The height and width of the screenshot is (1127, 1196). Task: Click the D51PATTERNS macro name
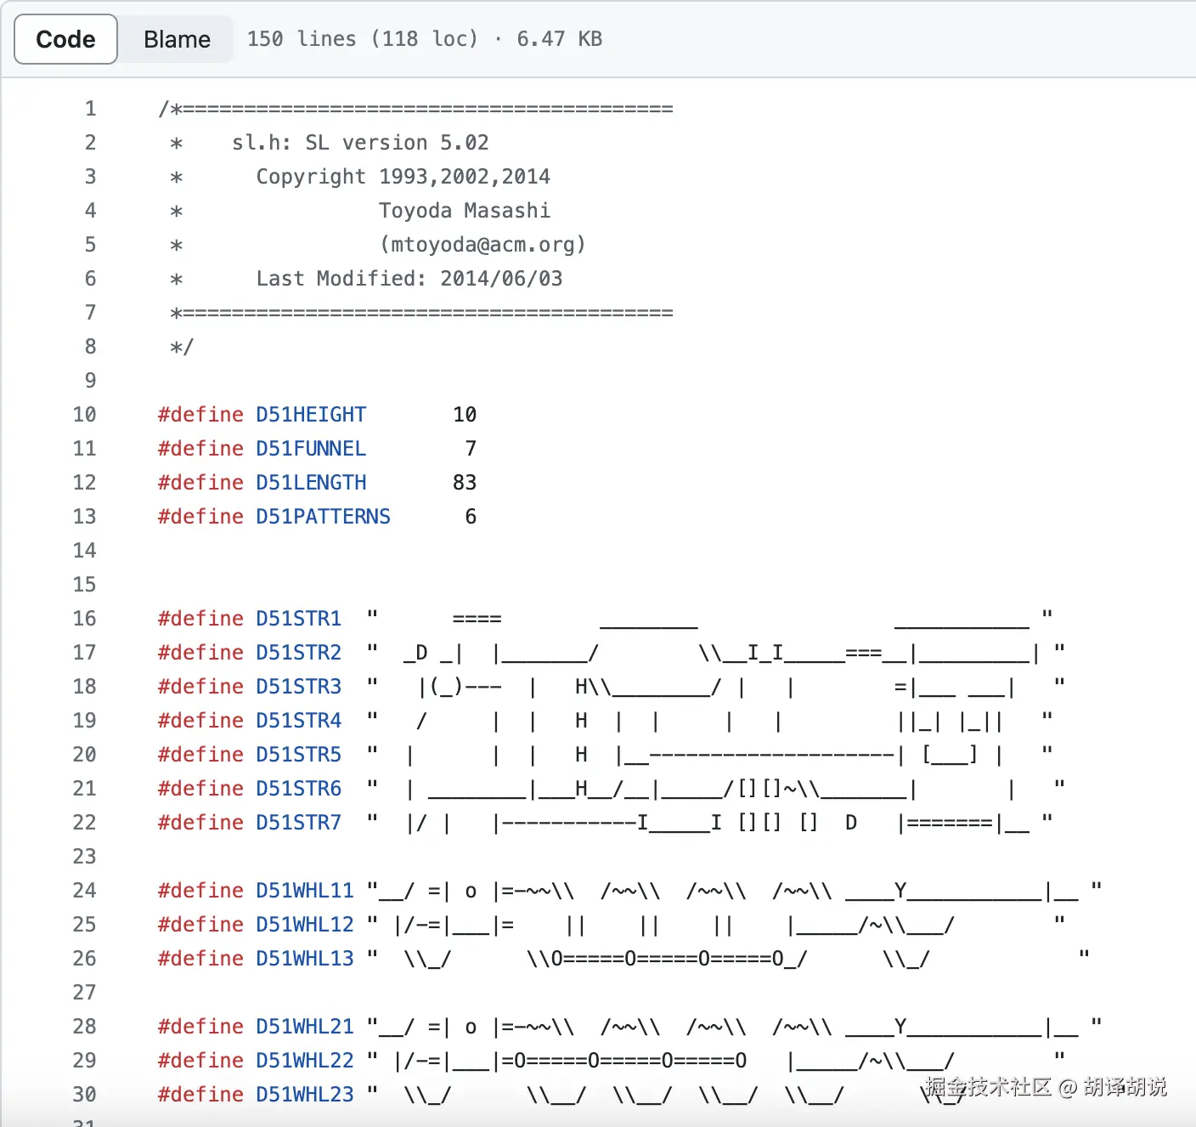click(323, 517)
